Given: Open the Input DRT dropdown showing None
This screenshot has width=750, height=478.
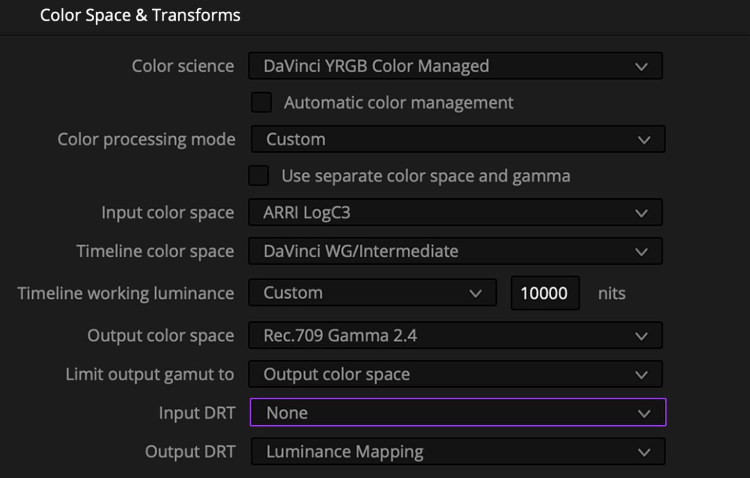Looking at the screenshot, I should point(457,413).
